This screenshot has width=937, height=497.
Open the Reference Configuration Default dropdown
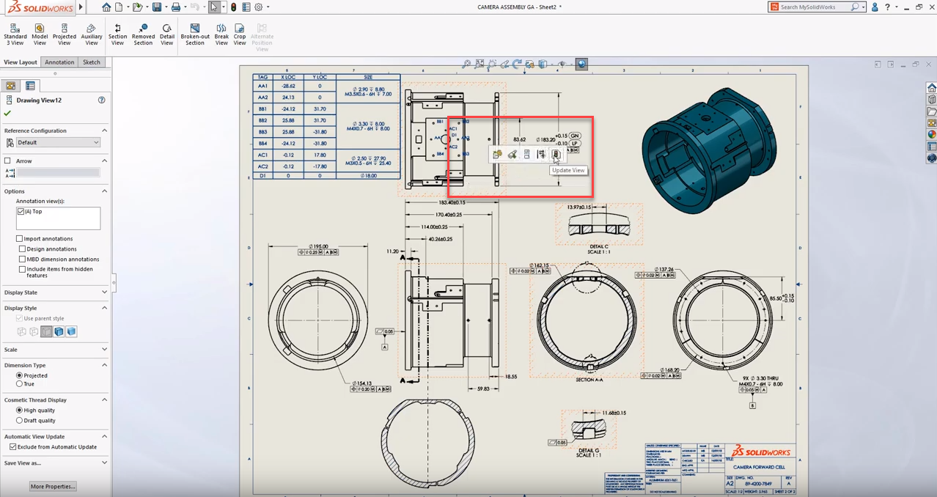[x=57, y=142]
